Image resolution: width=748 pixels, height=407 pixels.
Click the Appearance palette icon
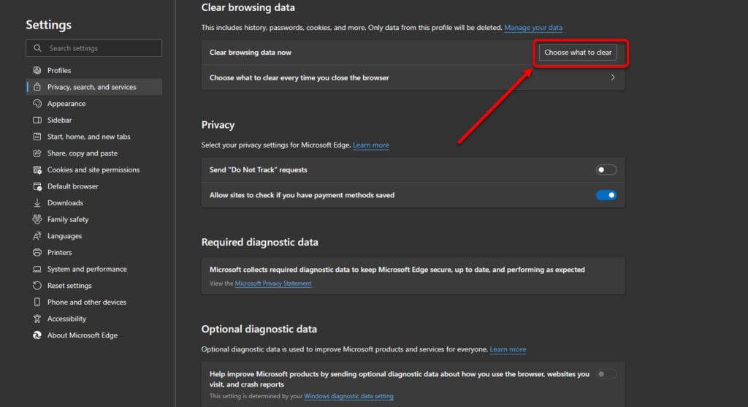(x=37, y=104)
